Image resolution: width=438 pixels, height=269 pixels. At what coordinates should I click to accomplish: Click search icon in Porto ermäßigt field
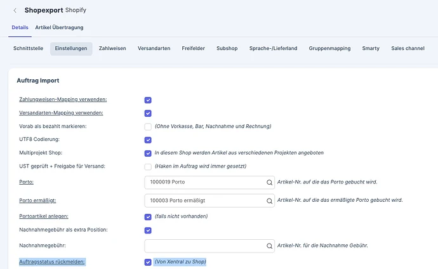(269, 201)
